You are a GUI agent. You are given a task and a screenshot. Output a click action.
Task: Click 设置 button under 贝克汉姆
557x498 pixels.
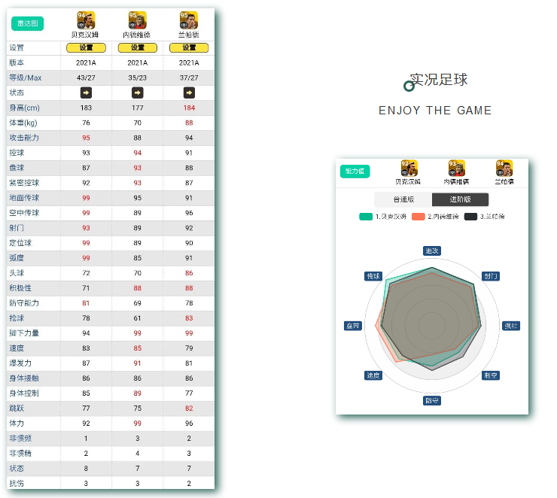[x=86, y=48]
